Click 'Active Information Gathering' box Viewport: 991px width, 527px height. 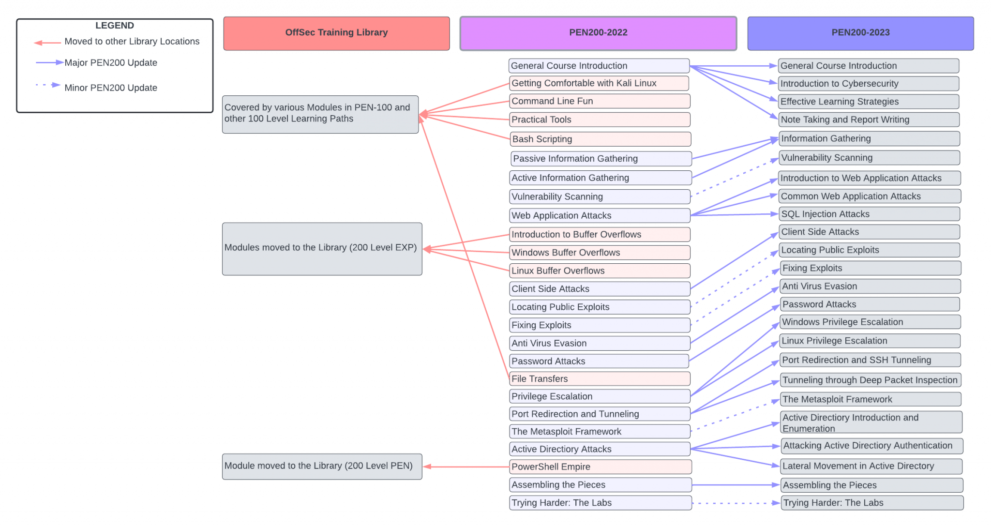(601, 178)
